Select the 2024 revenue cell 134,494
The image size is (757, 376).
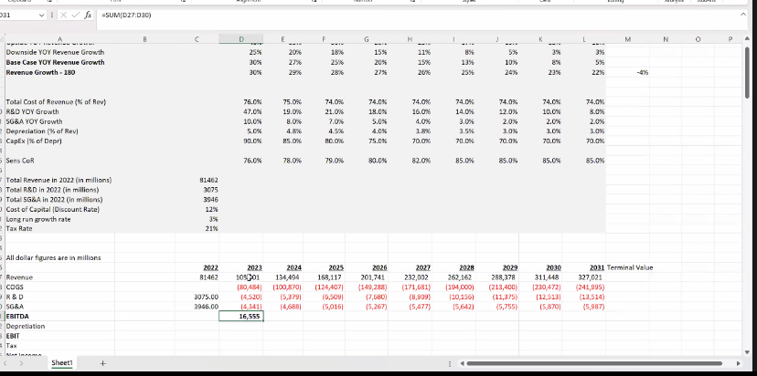(283, 277)
